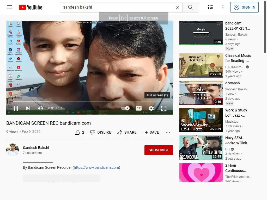Viewport: 267px width, 200px height.
Task: Click the bandicam 2022-01-25 video title
Action: click(x=238, y=26)
